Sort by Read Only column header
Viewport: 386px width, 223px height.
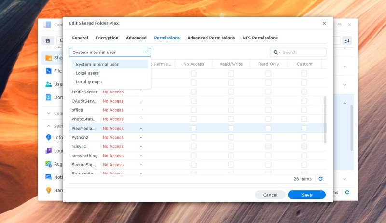click(268, 64)
